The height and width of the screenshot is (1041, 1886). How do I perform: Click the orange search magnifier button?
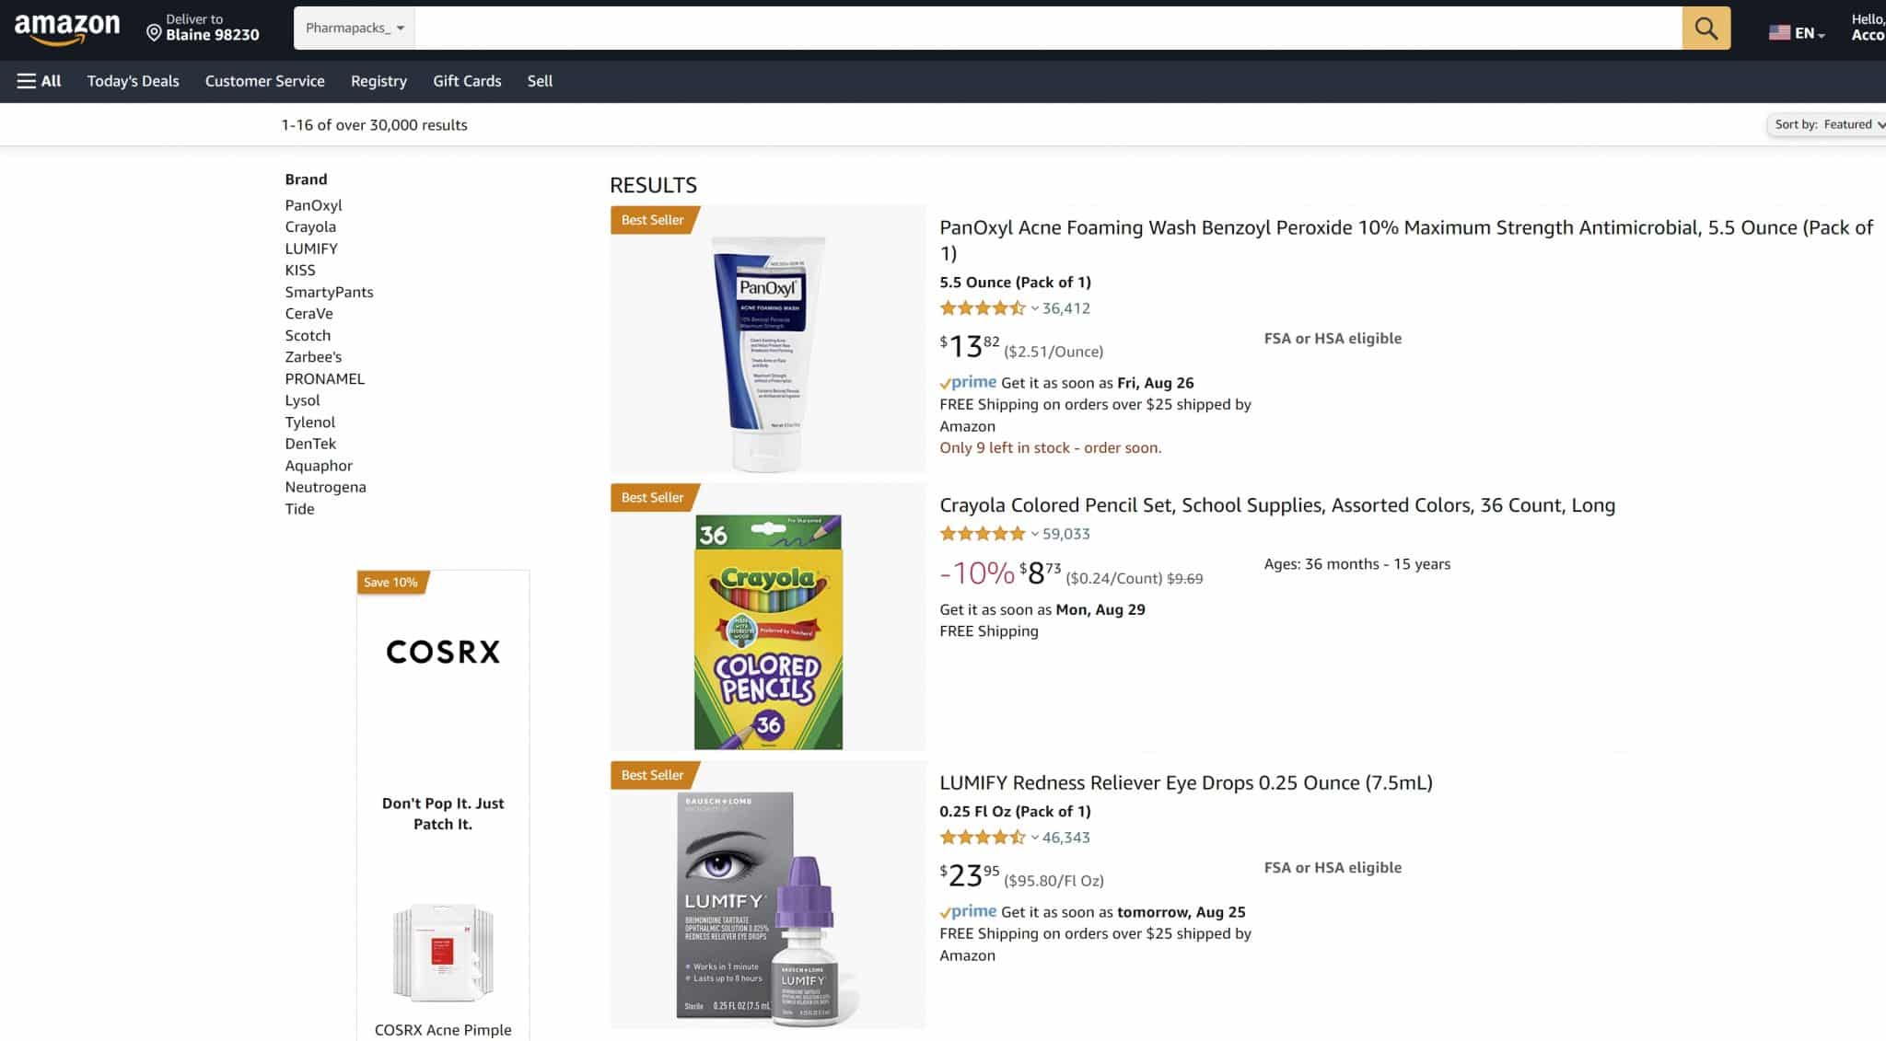click(x=1706, y=29)
